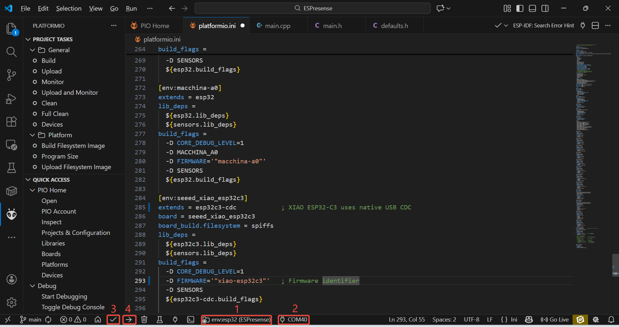Viewport: 619px width, 327px height.
Task: Run the Upload and Monitor task
Action: pos(70,92)
